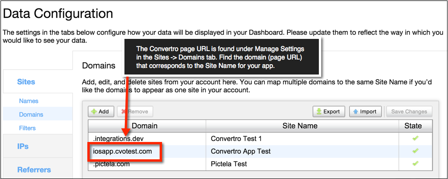Open the IPs section in sidebar
The width and height of the screenshot is (448, 179).
point(38,146)
